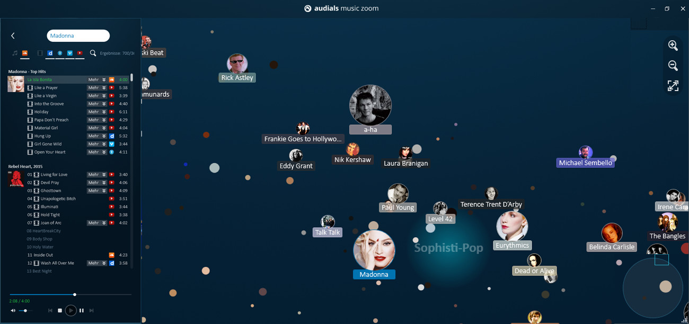689x324 pixels.
Task: Click the Dailymotion icon on Hung Up
Action: pyautogui.click(x=111, y=136)
